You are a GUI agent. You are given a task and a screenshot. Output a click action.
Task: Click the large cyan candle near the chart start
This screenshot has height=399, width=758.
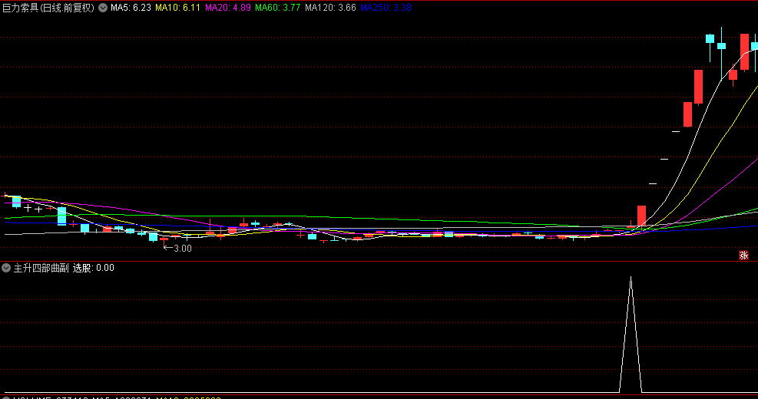(x=61, y=216)
